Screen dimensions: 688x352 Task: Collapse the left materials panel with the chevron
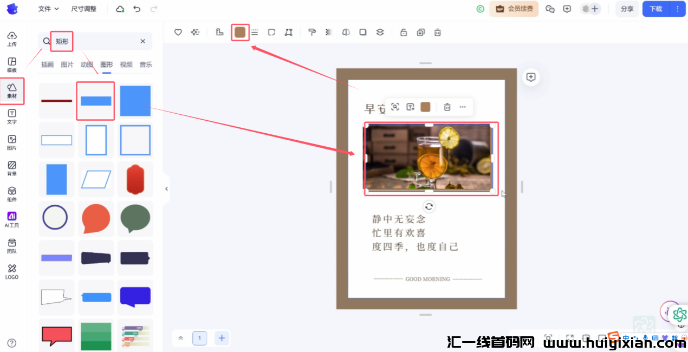[x=166, y=188]
